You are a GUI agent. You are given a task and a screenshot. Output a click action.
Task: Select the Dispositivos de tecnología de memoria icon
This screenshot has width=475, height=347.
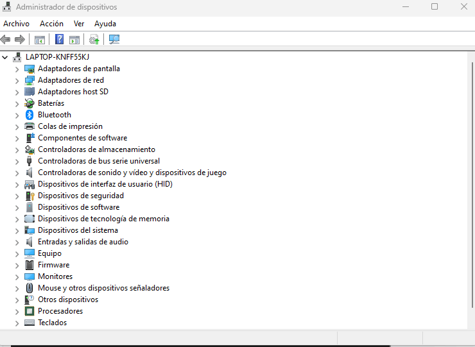[30, 219]
